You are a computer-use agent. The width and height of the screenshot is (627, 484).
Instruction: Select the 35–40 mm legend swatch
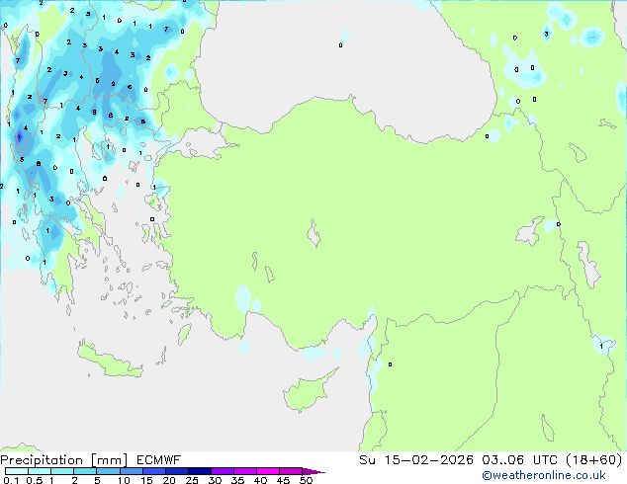[245, 471]
